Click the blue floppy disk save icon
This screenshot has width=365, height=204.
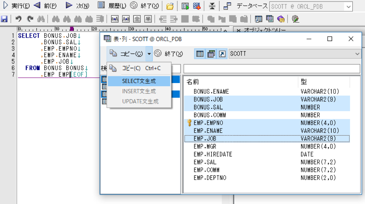(x=4, y=19)
